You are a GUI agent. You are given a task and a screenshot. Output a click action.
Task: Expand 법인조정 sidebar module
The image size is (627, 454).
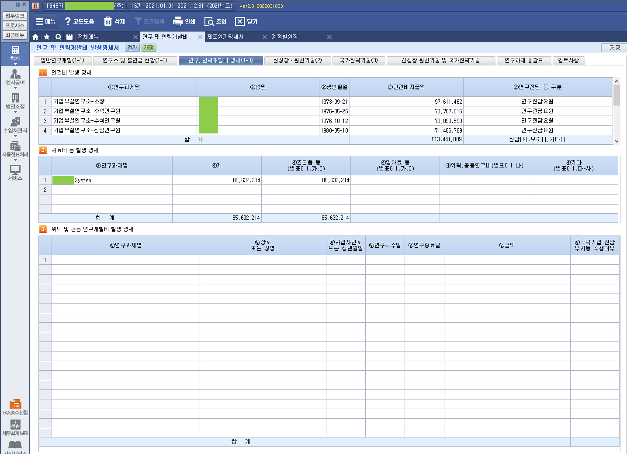[x=15, y=101]
